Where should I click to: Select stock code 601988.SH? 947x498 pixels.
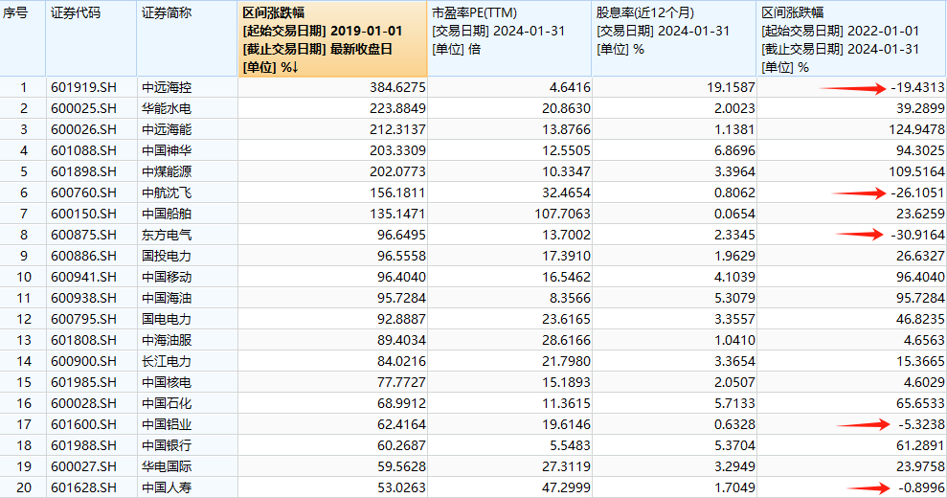tap(83, 445)
